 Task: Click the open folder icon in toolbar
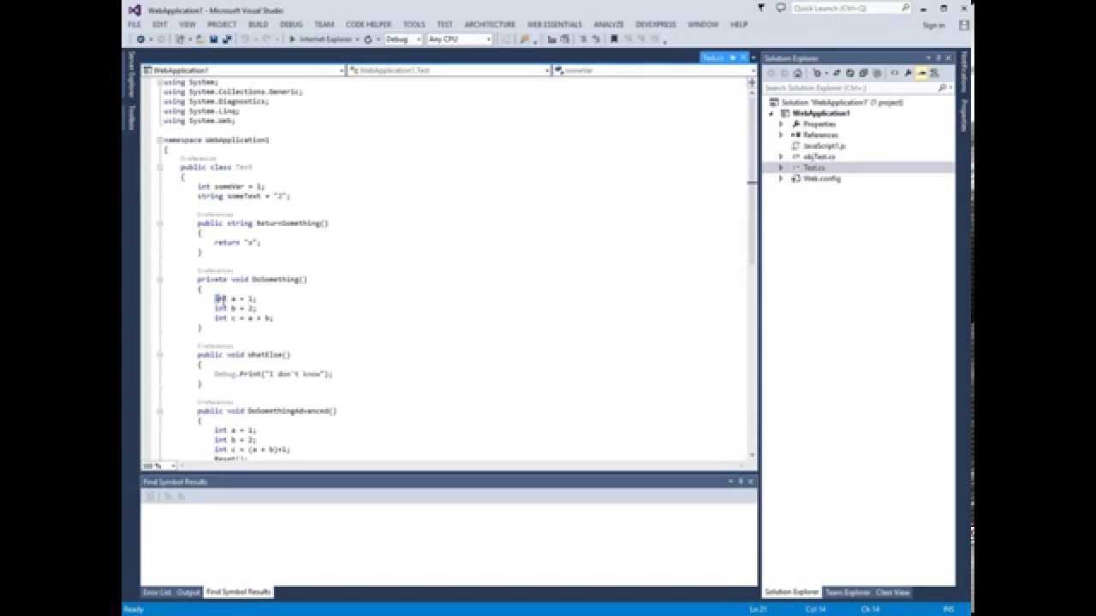pos(200,39)
